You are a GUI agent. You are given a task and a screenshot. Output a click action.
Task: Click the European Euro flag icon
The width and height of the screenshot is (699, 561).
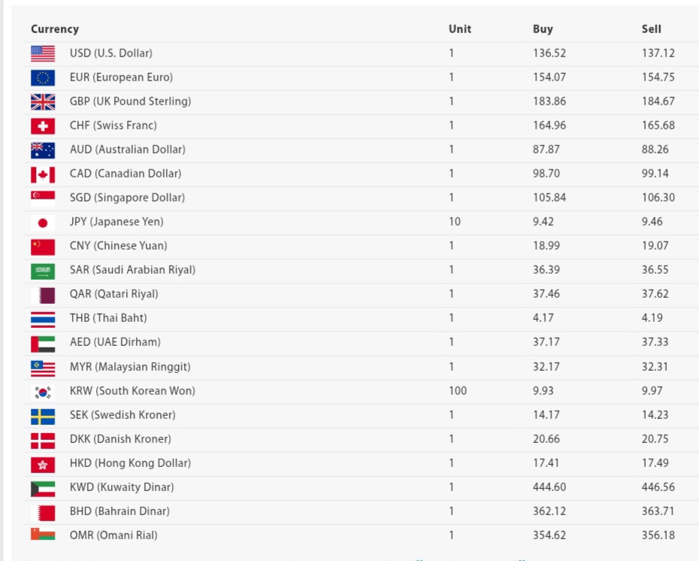pyautogui.click(x=43, y=77)
